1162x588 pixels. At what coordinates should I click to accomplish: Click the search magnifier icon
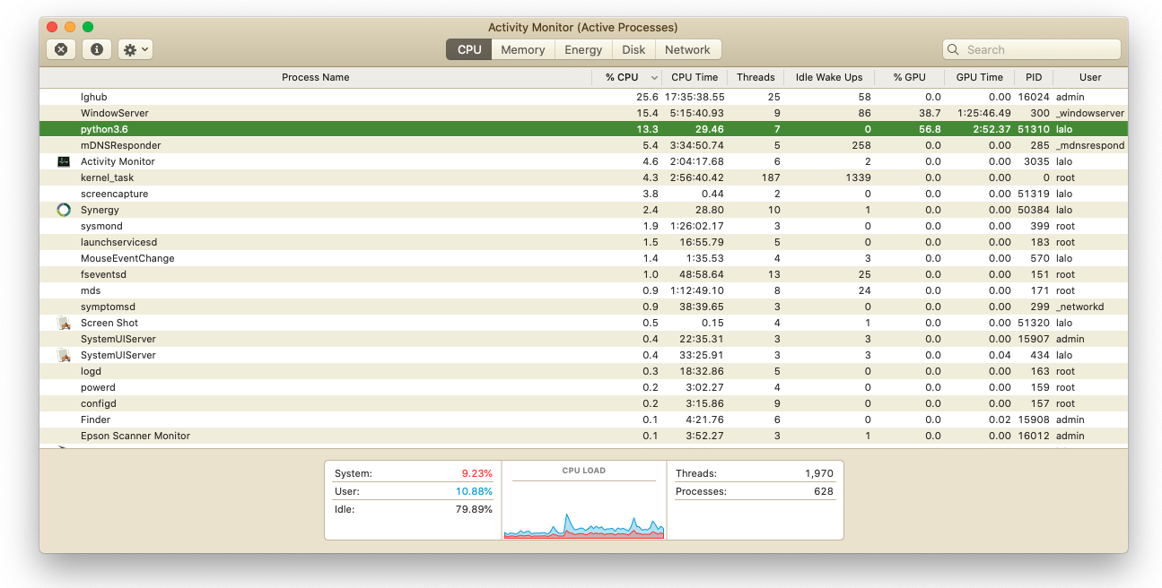[x=955, y=50]
